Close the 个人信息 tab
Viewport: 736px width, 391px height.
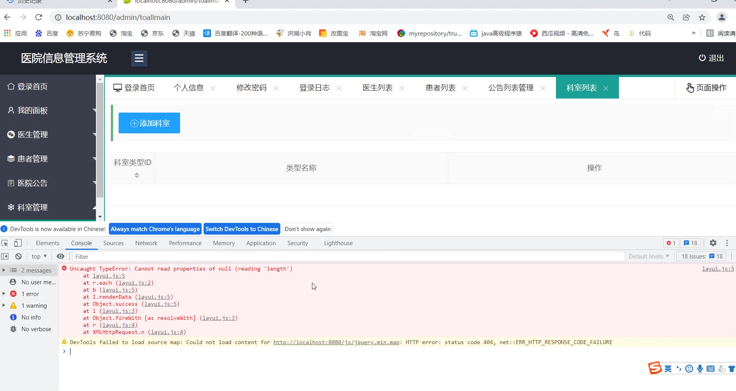(x=213, y=88)
